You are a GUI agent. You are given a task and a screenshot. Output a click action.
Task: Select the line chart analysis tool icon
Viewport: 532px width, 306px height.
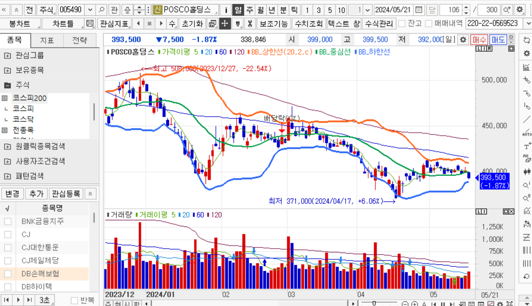[527, 67]
